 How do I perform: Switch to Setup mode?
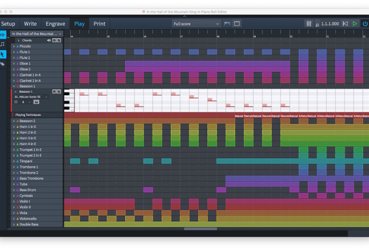tap(8, 24)
